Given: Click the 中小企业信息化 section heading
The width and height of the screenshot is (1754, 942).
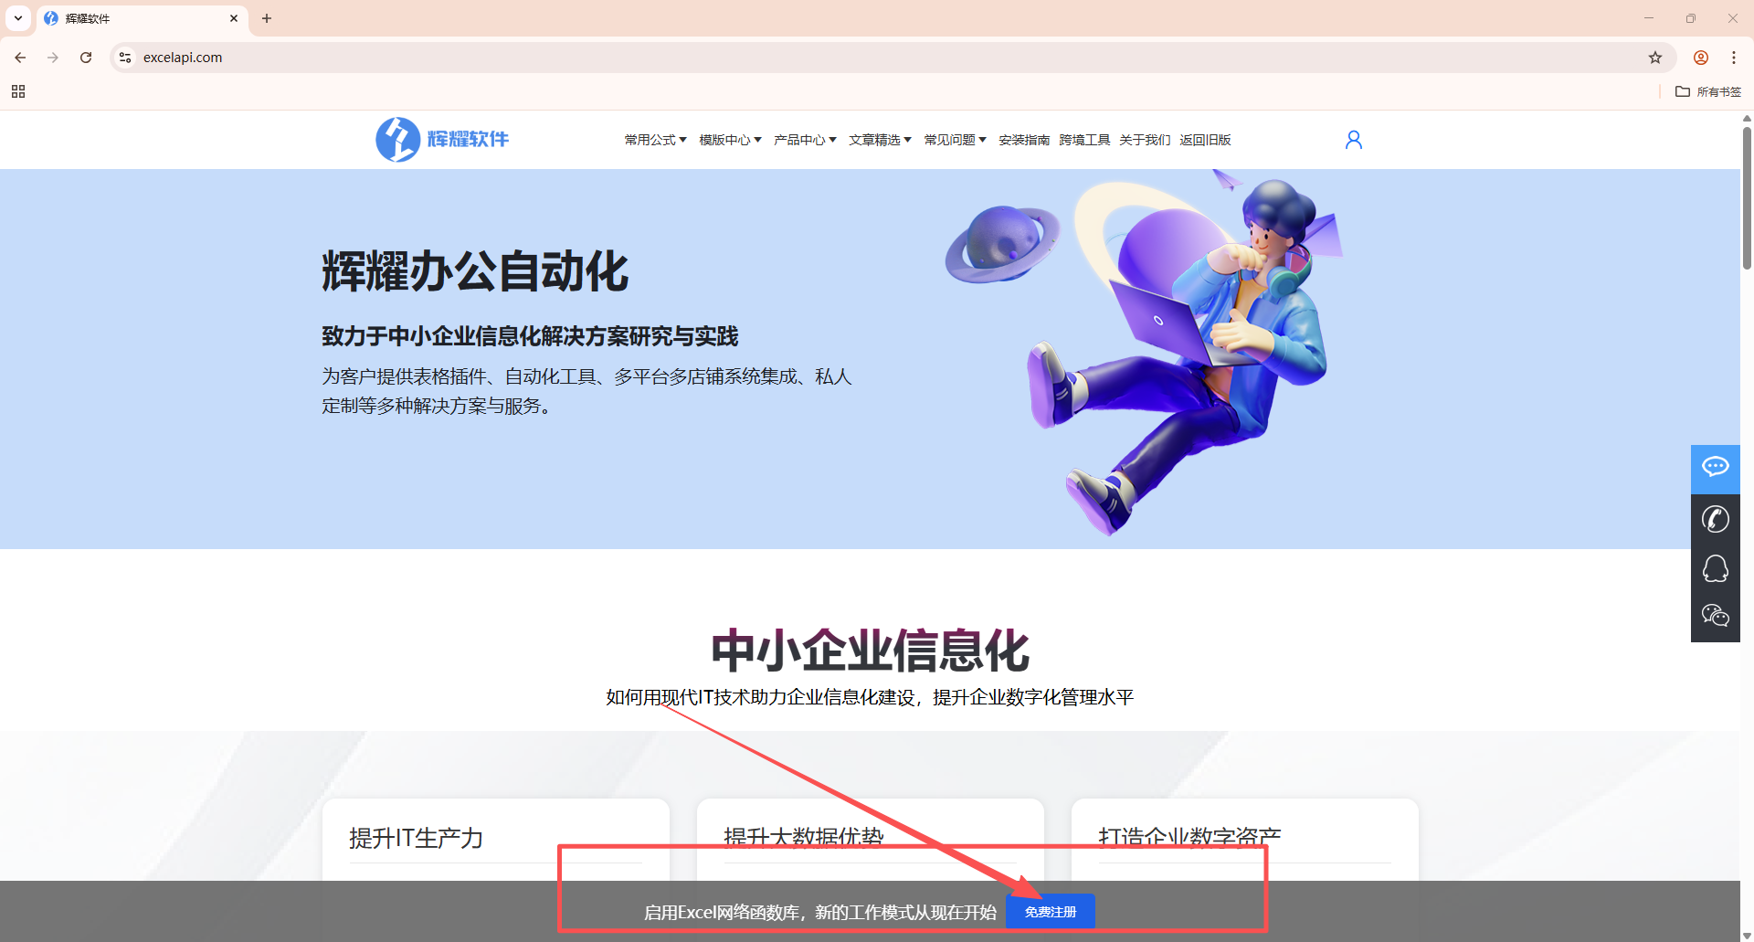Looking at the screenshot, I should point(870,651).
